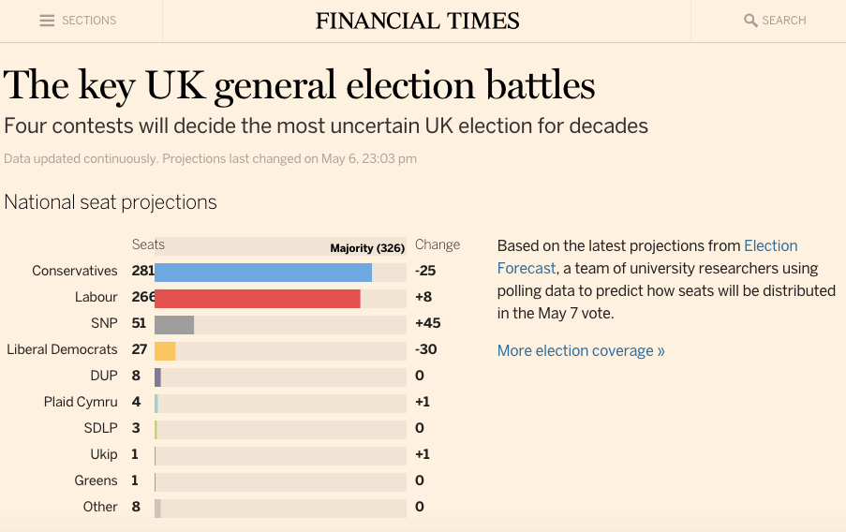
Task: Click the Change column header
Action: point(438,245)
